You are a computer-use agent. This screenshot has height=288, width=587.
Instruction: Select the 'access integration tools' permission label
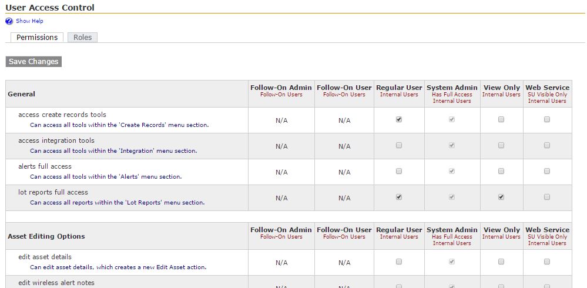[x=56, y=140]
